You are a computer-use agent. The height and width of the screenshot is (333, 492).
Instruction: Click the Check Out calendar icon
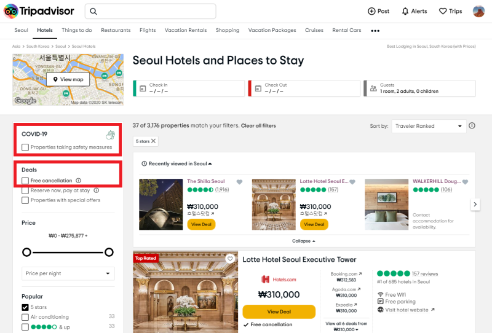[258, 88]
